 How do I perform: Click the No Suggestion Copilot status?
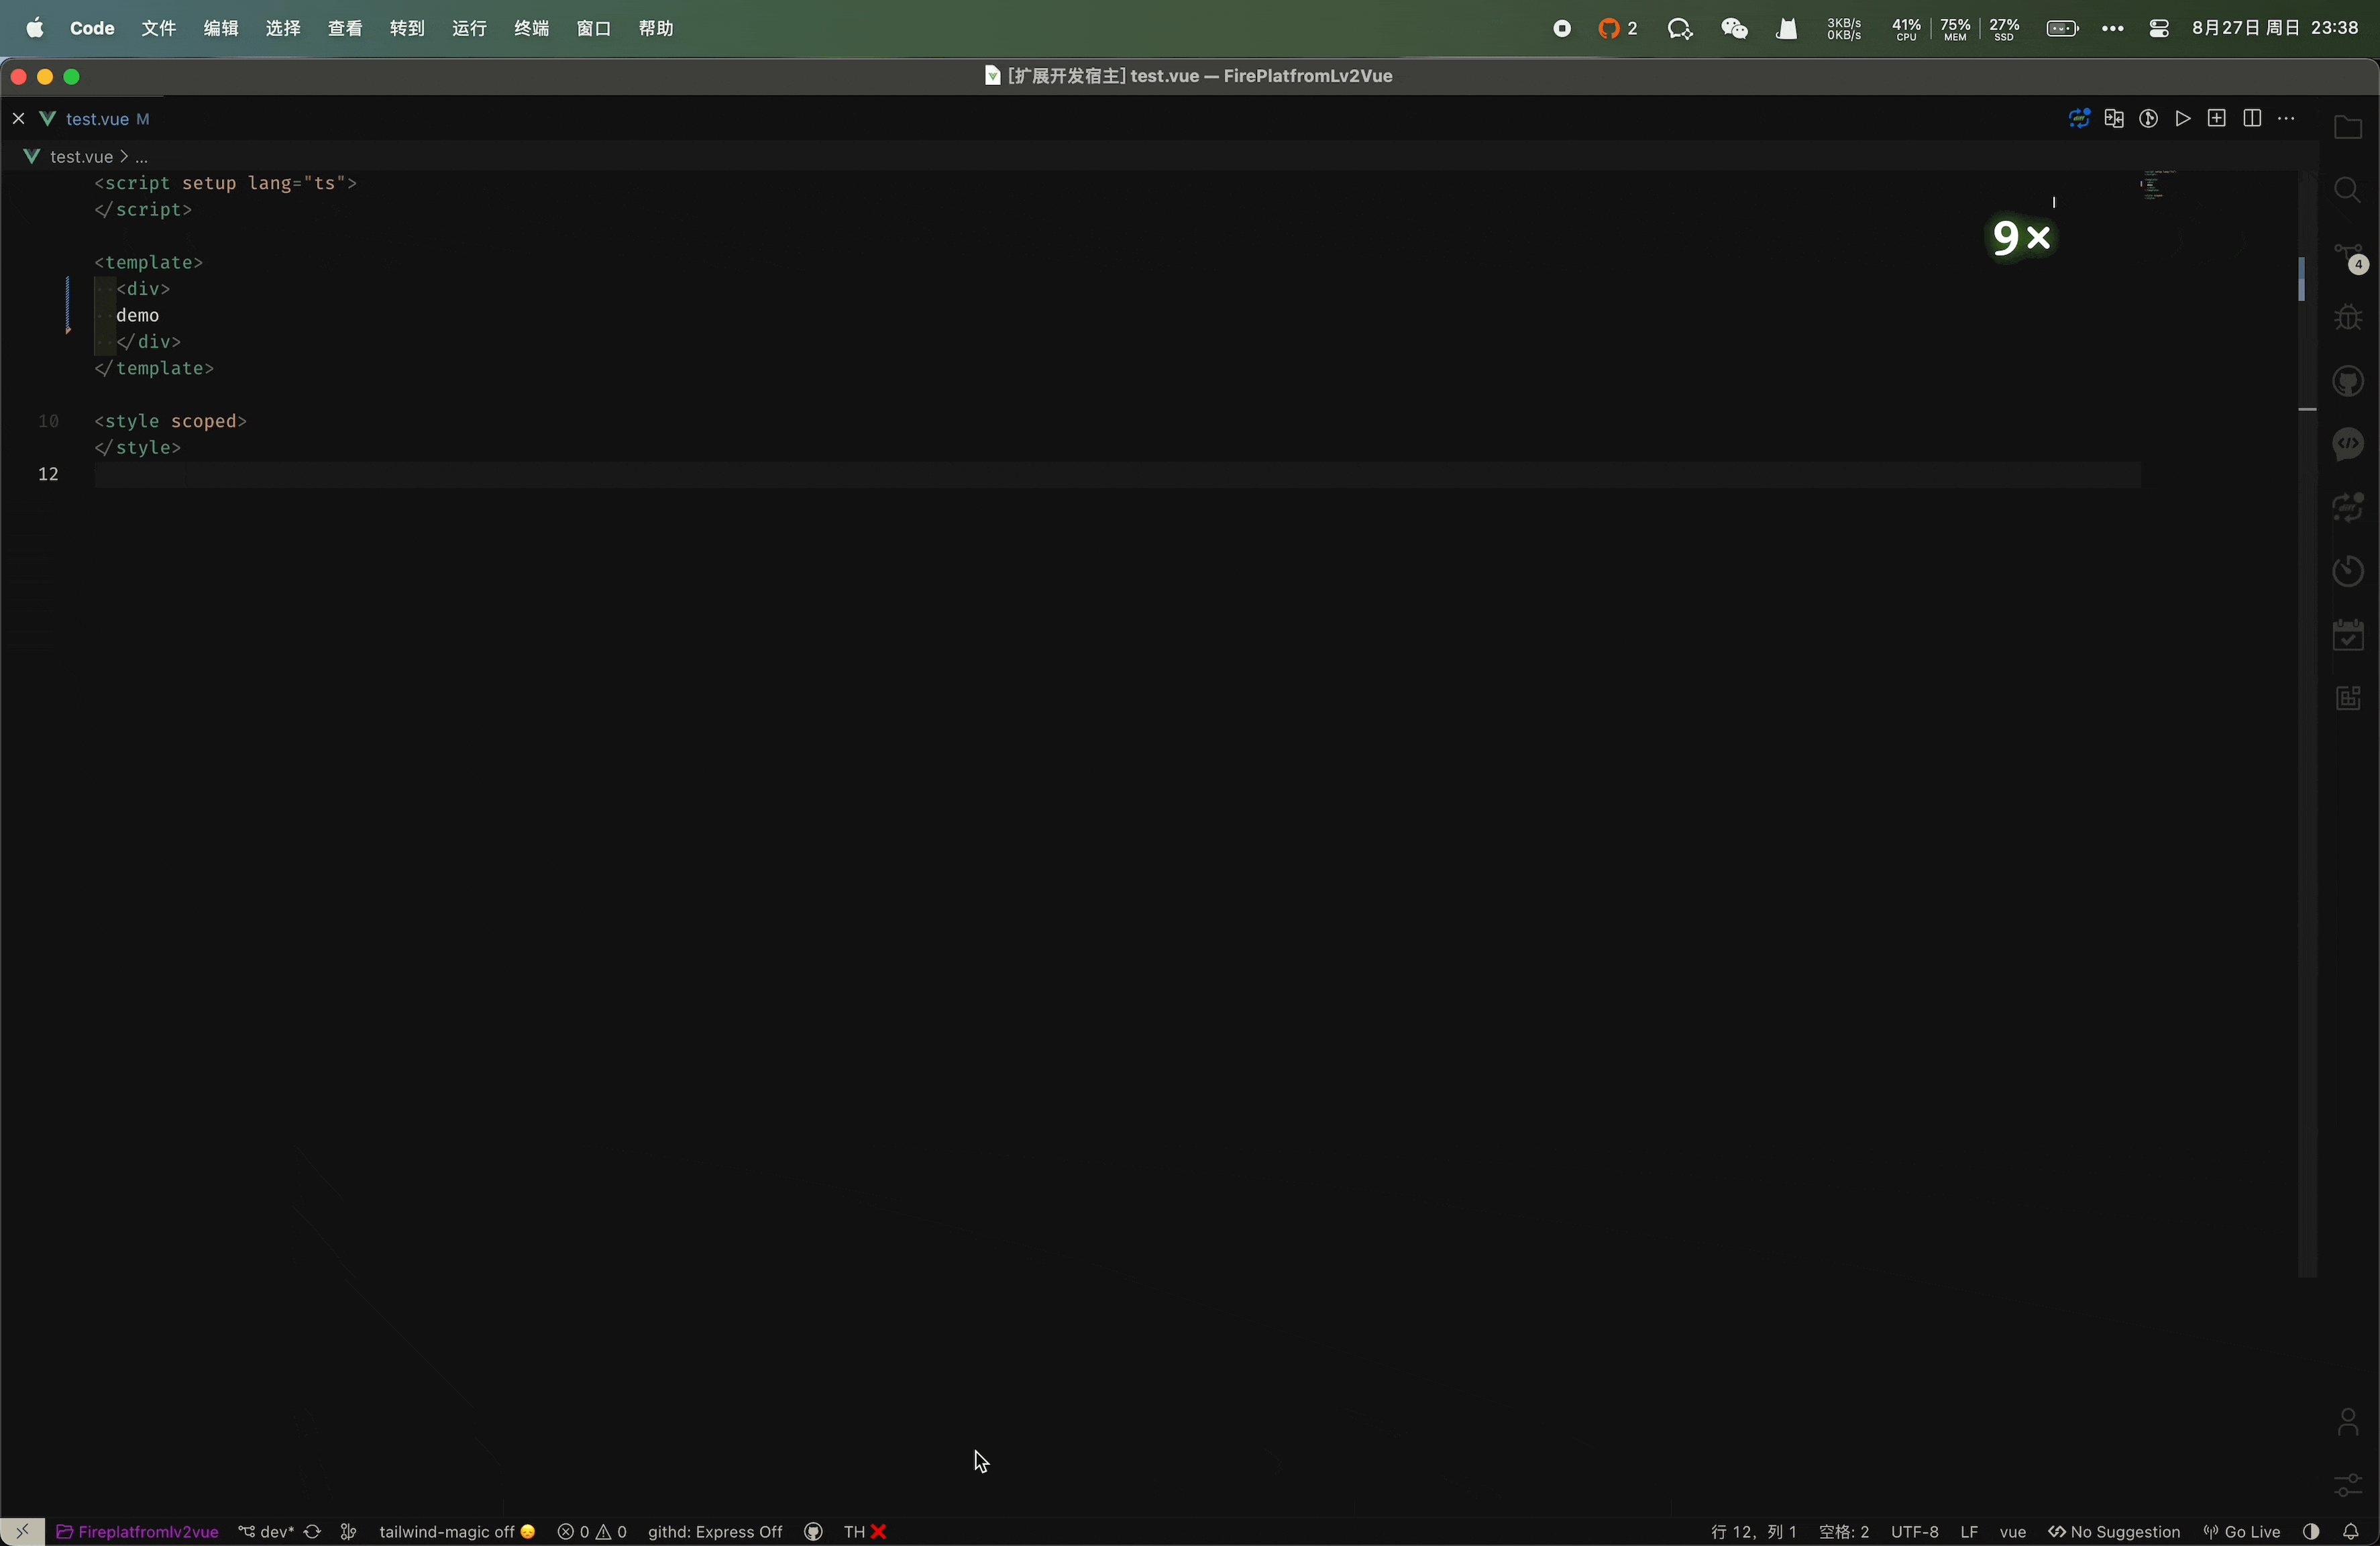[x=2115, y=1531]
